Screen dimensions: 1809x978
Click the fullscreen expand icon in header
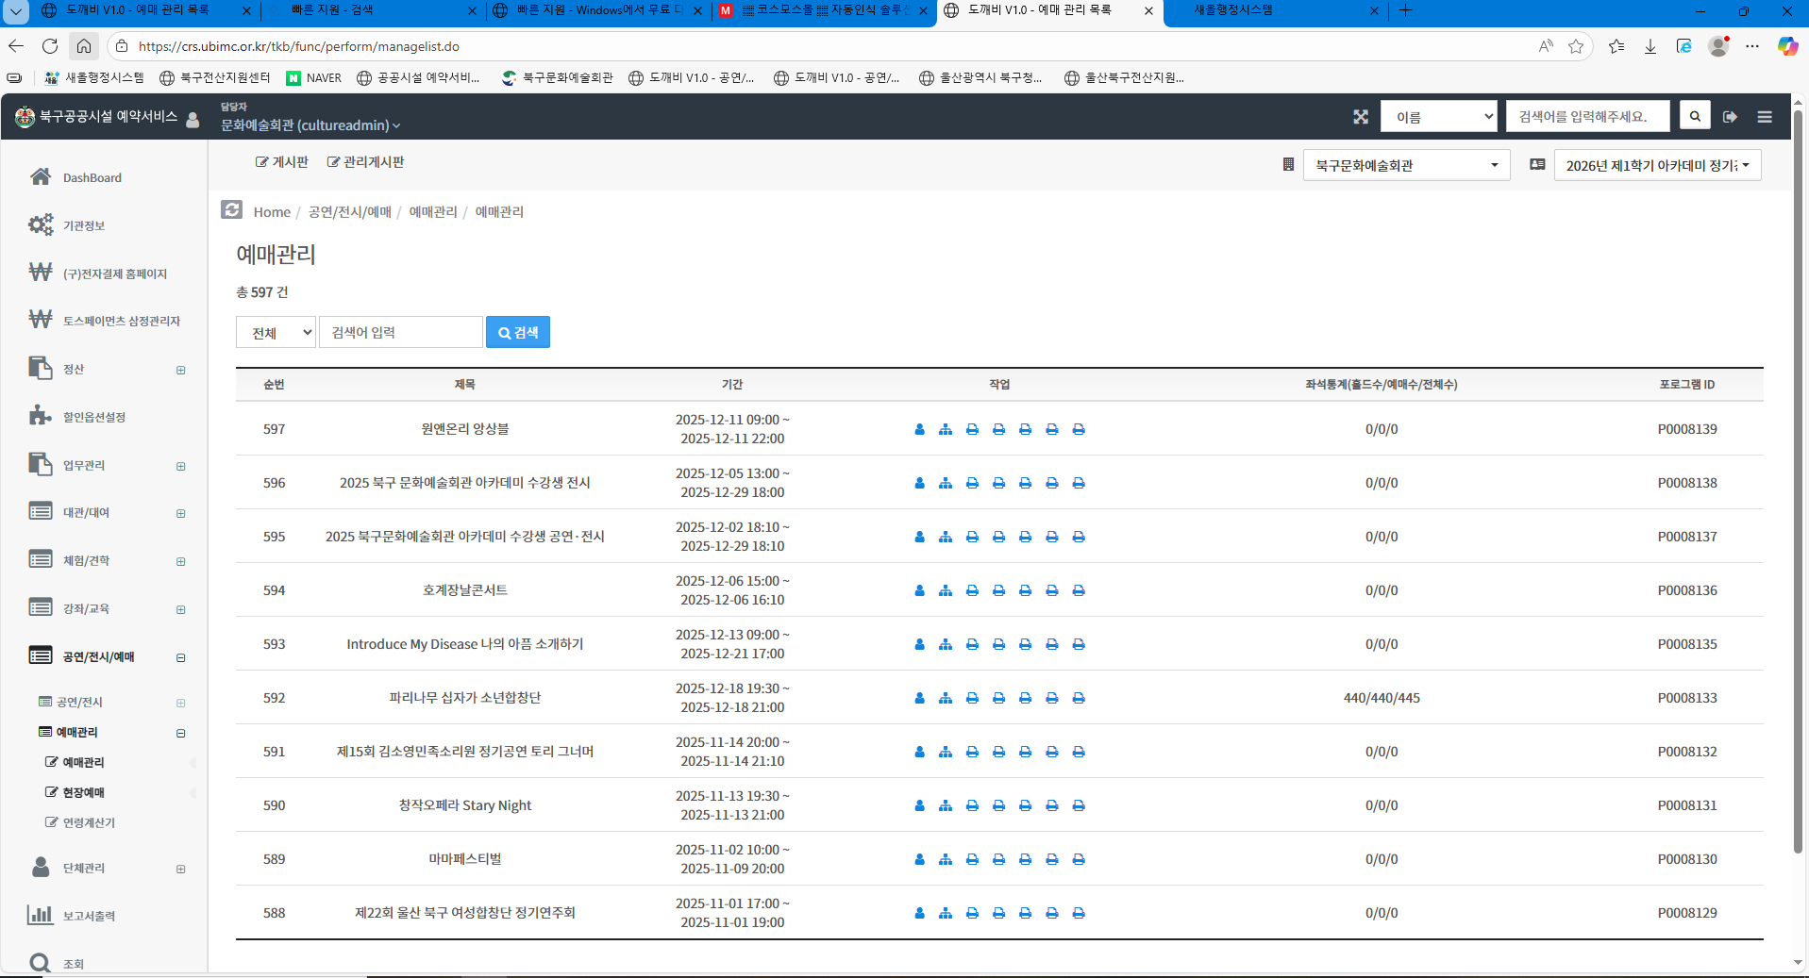tap(1360, 117)
